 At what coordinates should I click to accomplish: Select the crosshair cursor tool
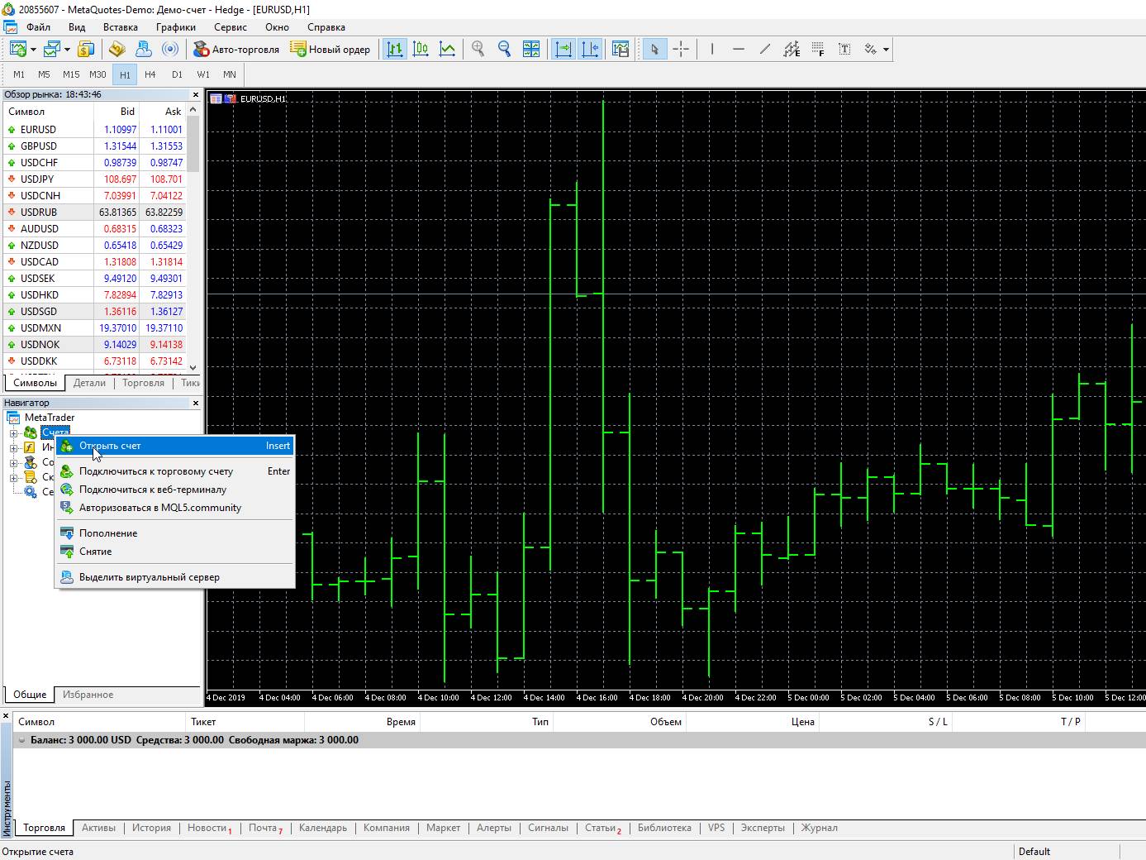click(x=681, y=50)
